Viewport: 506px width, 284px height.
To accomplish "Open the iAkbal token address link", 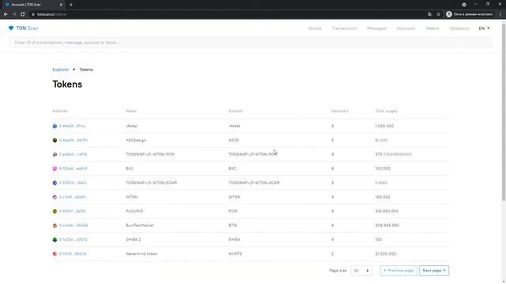I will (x=72, y=126).
